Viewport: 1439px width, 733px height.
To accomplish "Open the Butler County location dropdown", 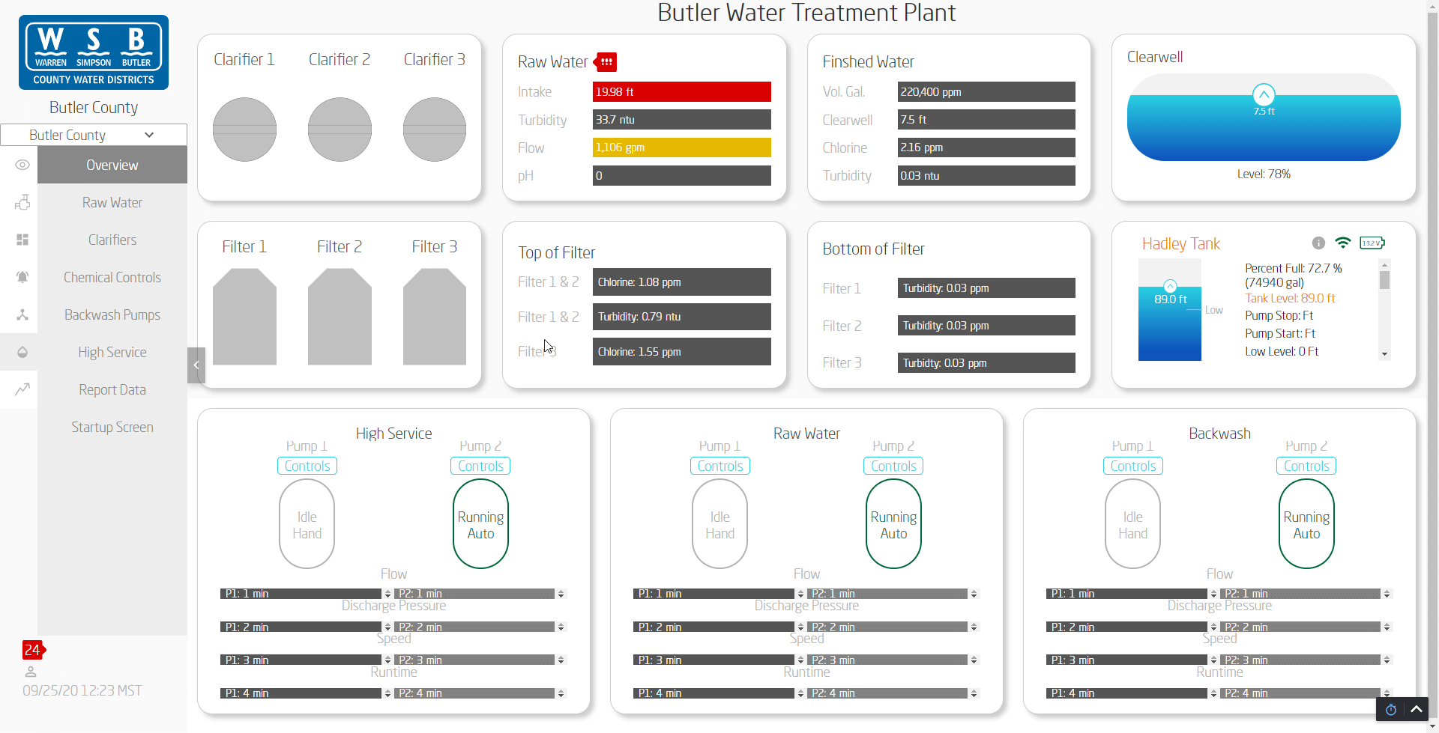I will click(94, 135).
